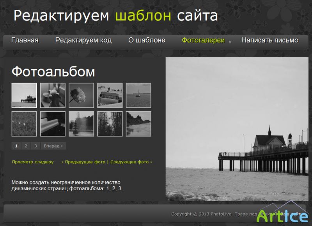Select the toy mouse figurine thumbnail
Screen dimensions: 312x226
pos(53,95)
